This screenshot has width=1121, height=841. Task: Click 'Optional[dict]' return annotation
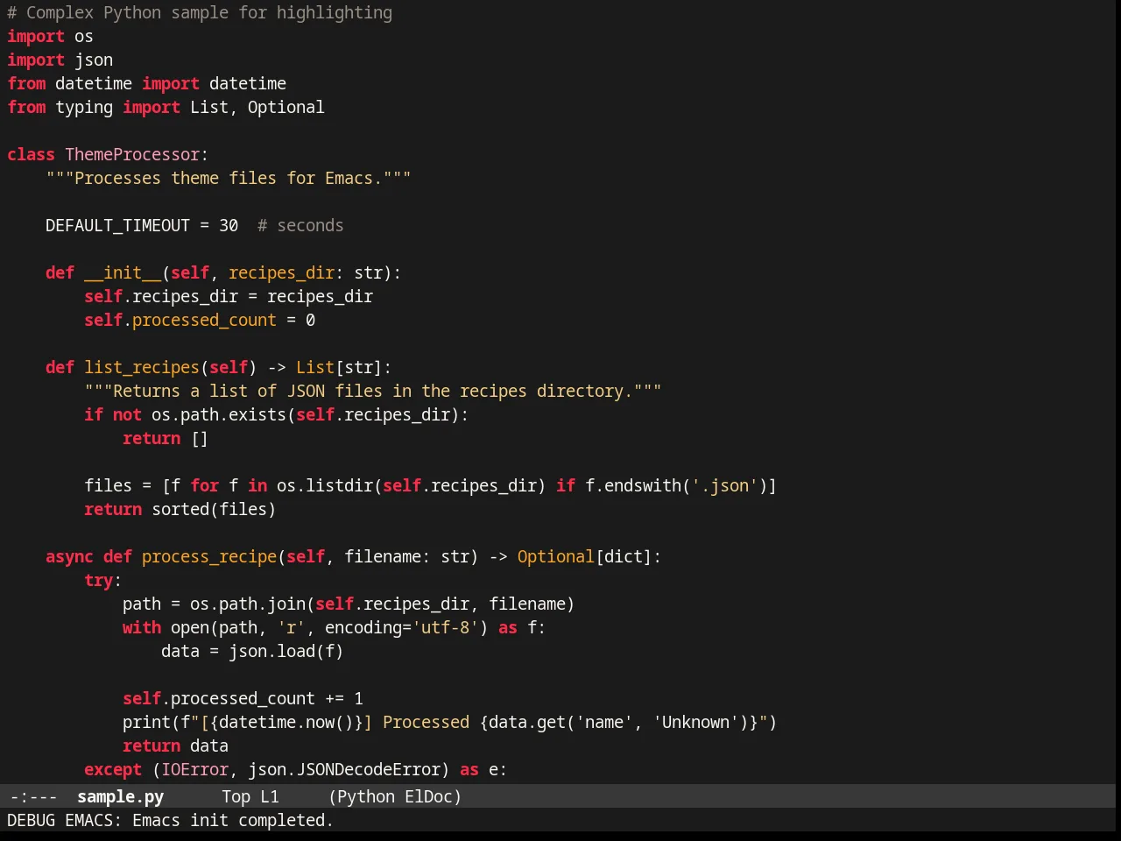[585, 556]
